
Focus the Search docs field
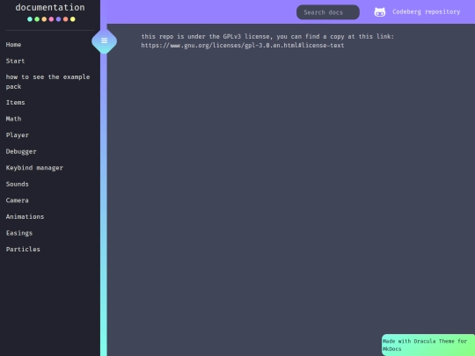coord(328,12)
